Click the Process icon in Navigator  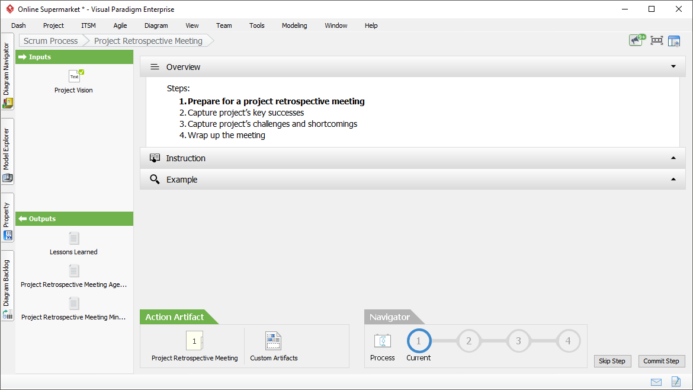point(382,341)
